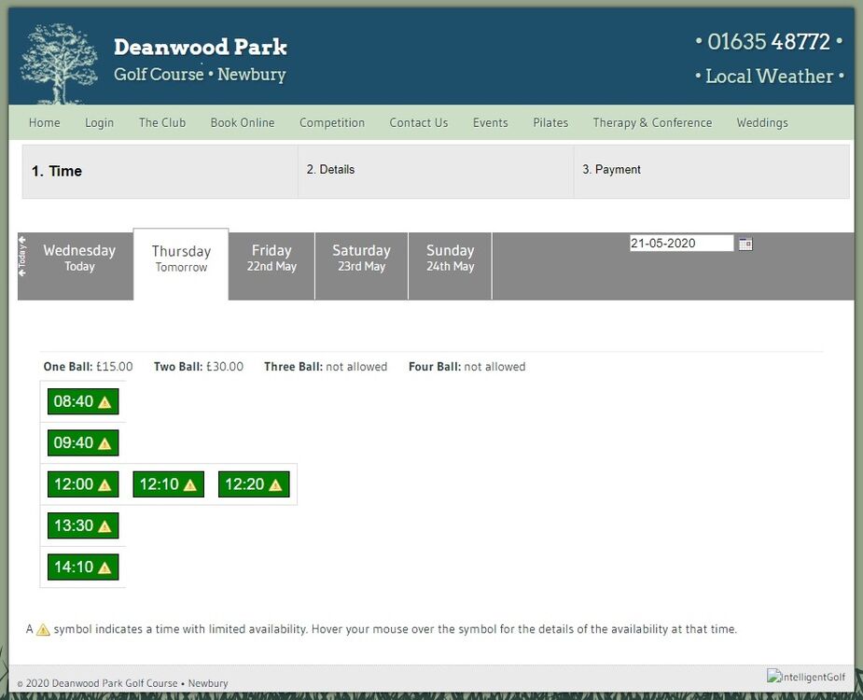The image size is (863, 700).
Task: Open Therapy & Conference menu
Action: pyautogui.click(x=652, y=122)
